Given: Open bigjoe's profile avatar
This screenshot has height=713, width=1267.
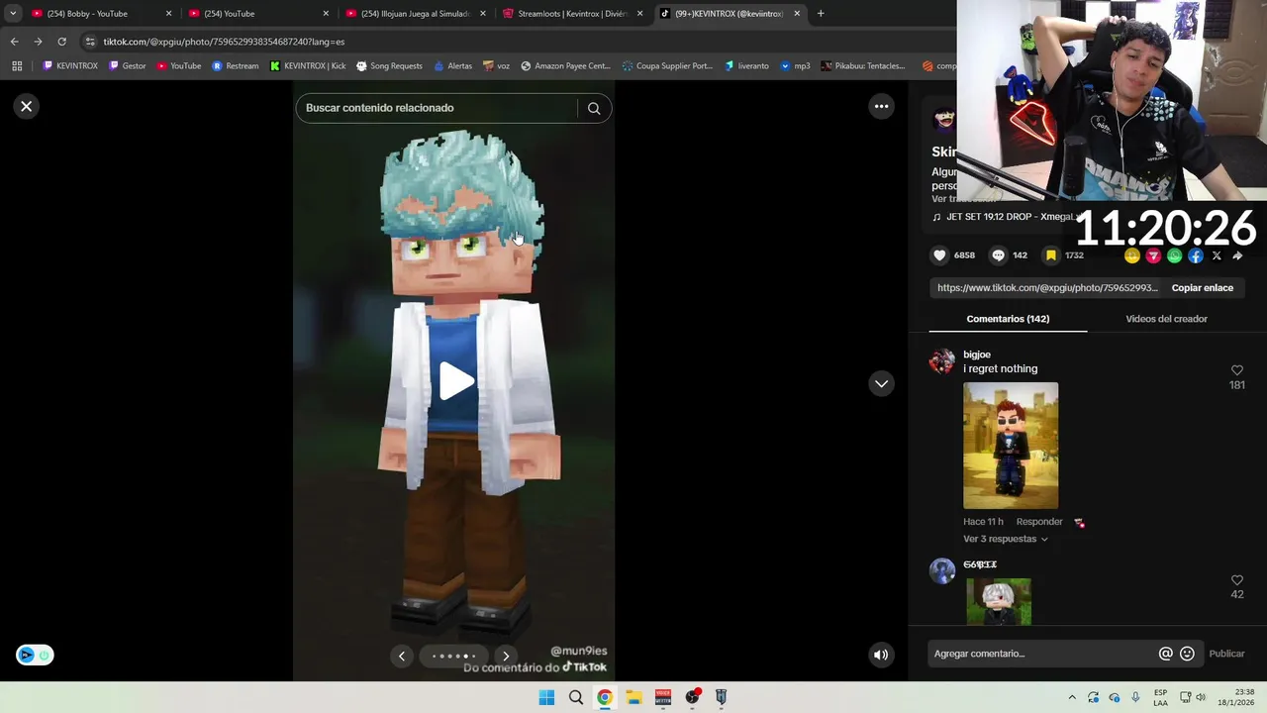Looking at the screenshot, I should pyautogui.click(x=941, y=361).
